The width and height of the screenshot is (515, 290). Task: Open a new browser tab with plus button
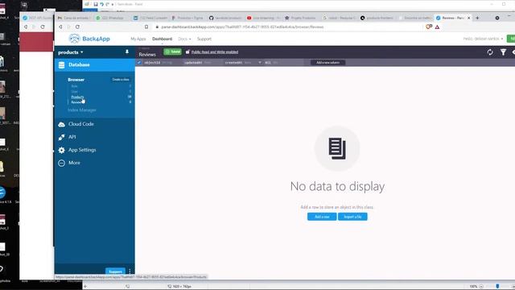click(477, 18)
